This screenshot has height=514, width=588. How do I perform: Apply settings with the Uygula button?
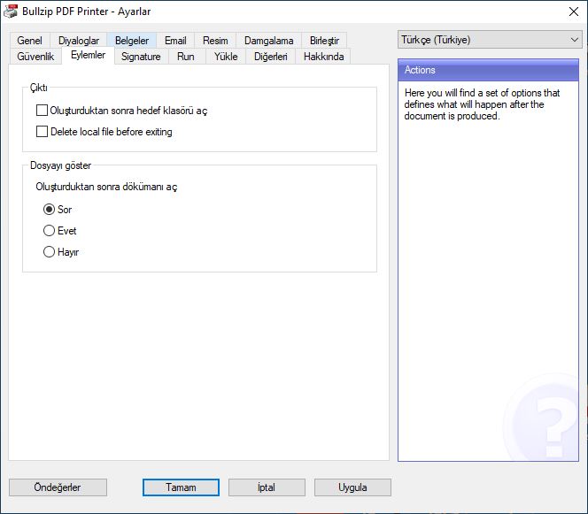click(352, 487)
